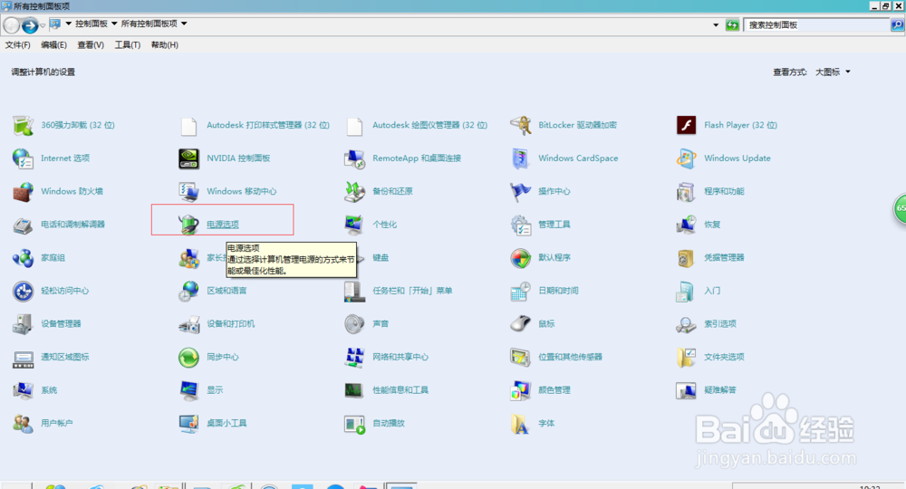Click the 鼠标 icon

[520, 324]
